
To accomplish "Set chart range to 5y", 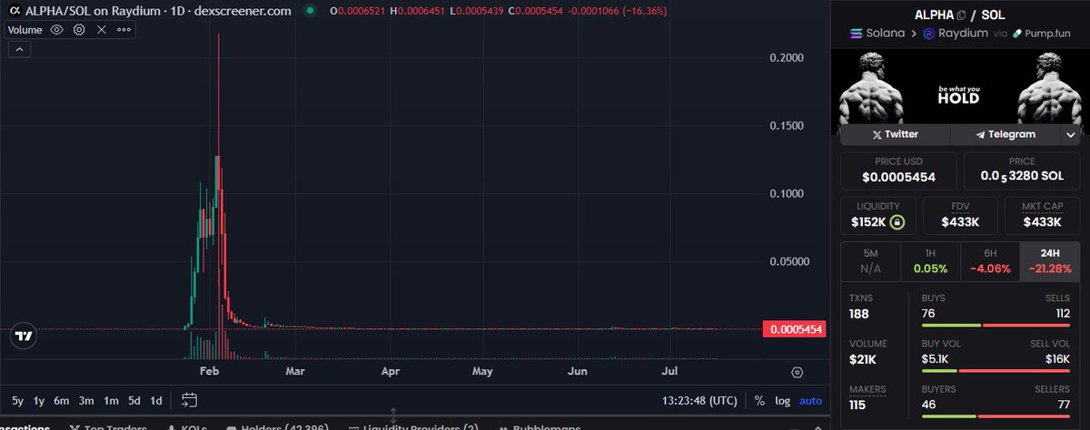I will (x=18, y=400).
